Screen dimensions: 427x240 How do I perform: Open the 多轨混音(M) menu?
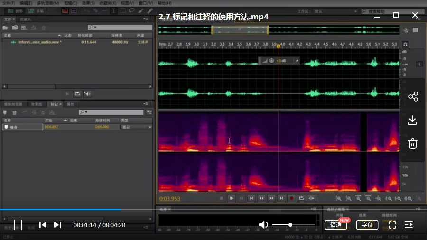coord(48,3)
